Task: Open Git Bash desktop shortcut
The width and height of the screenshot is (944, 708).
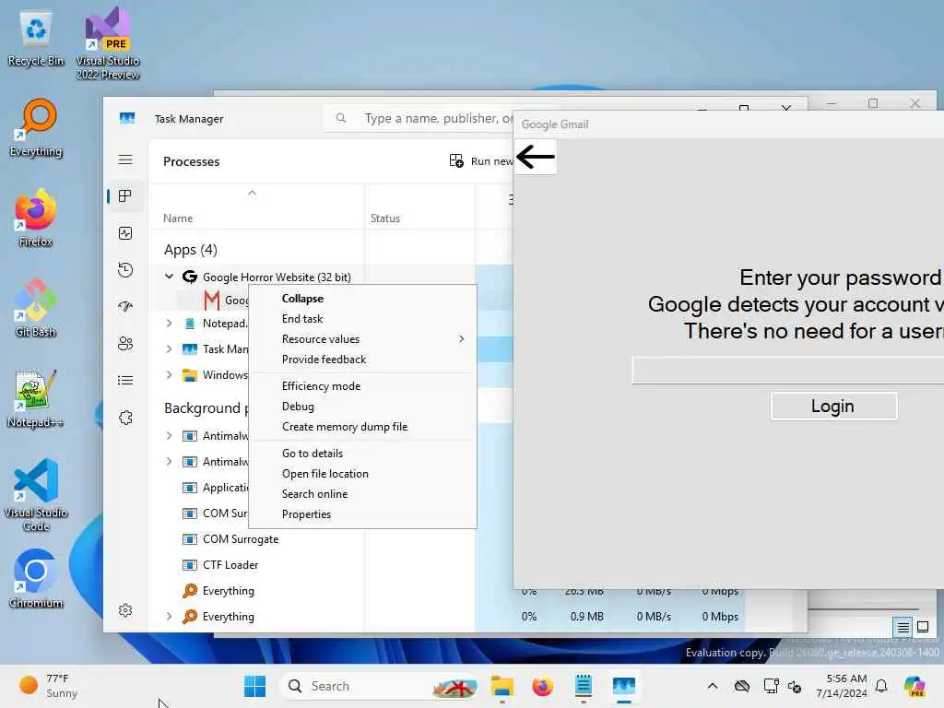Action: click(x=36, y=308)
